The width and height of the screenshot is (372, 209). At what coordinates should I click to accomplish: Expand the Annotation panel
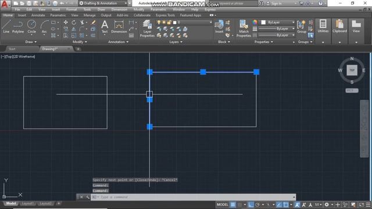(x=118, y=42)
